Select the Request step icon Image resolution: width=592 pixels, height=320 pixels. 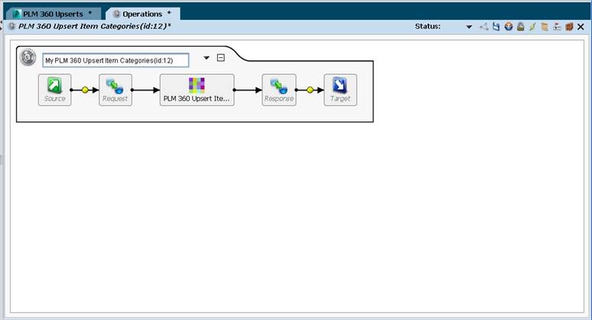[115, 89]
